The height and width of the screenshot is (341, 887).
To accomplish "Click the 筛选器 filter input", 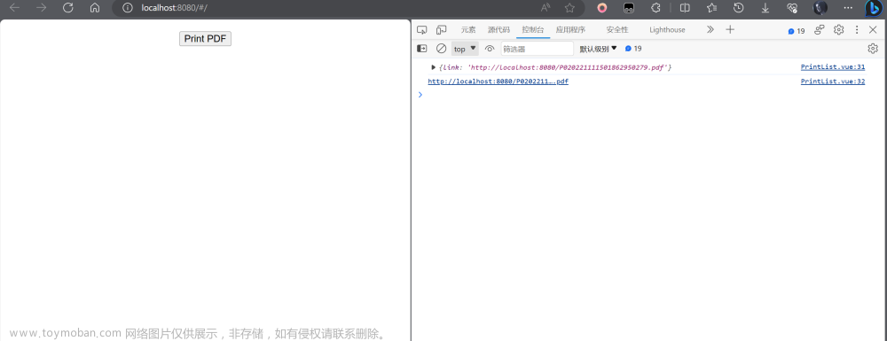I will coord(537,49).
